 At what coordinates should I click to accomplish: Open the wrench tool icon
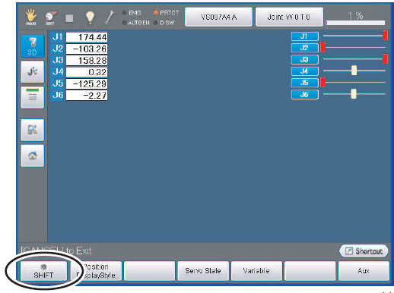(110, 17)
